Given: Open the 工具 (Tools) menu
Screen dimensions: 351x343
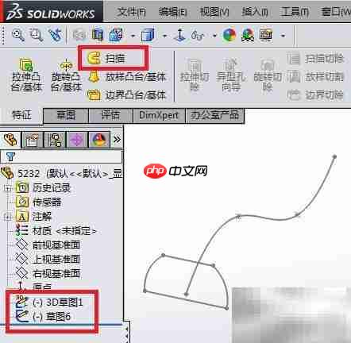Looking at the screenshot, I should point(295,12).
